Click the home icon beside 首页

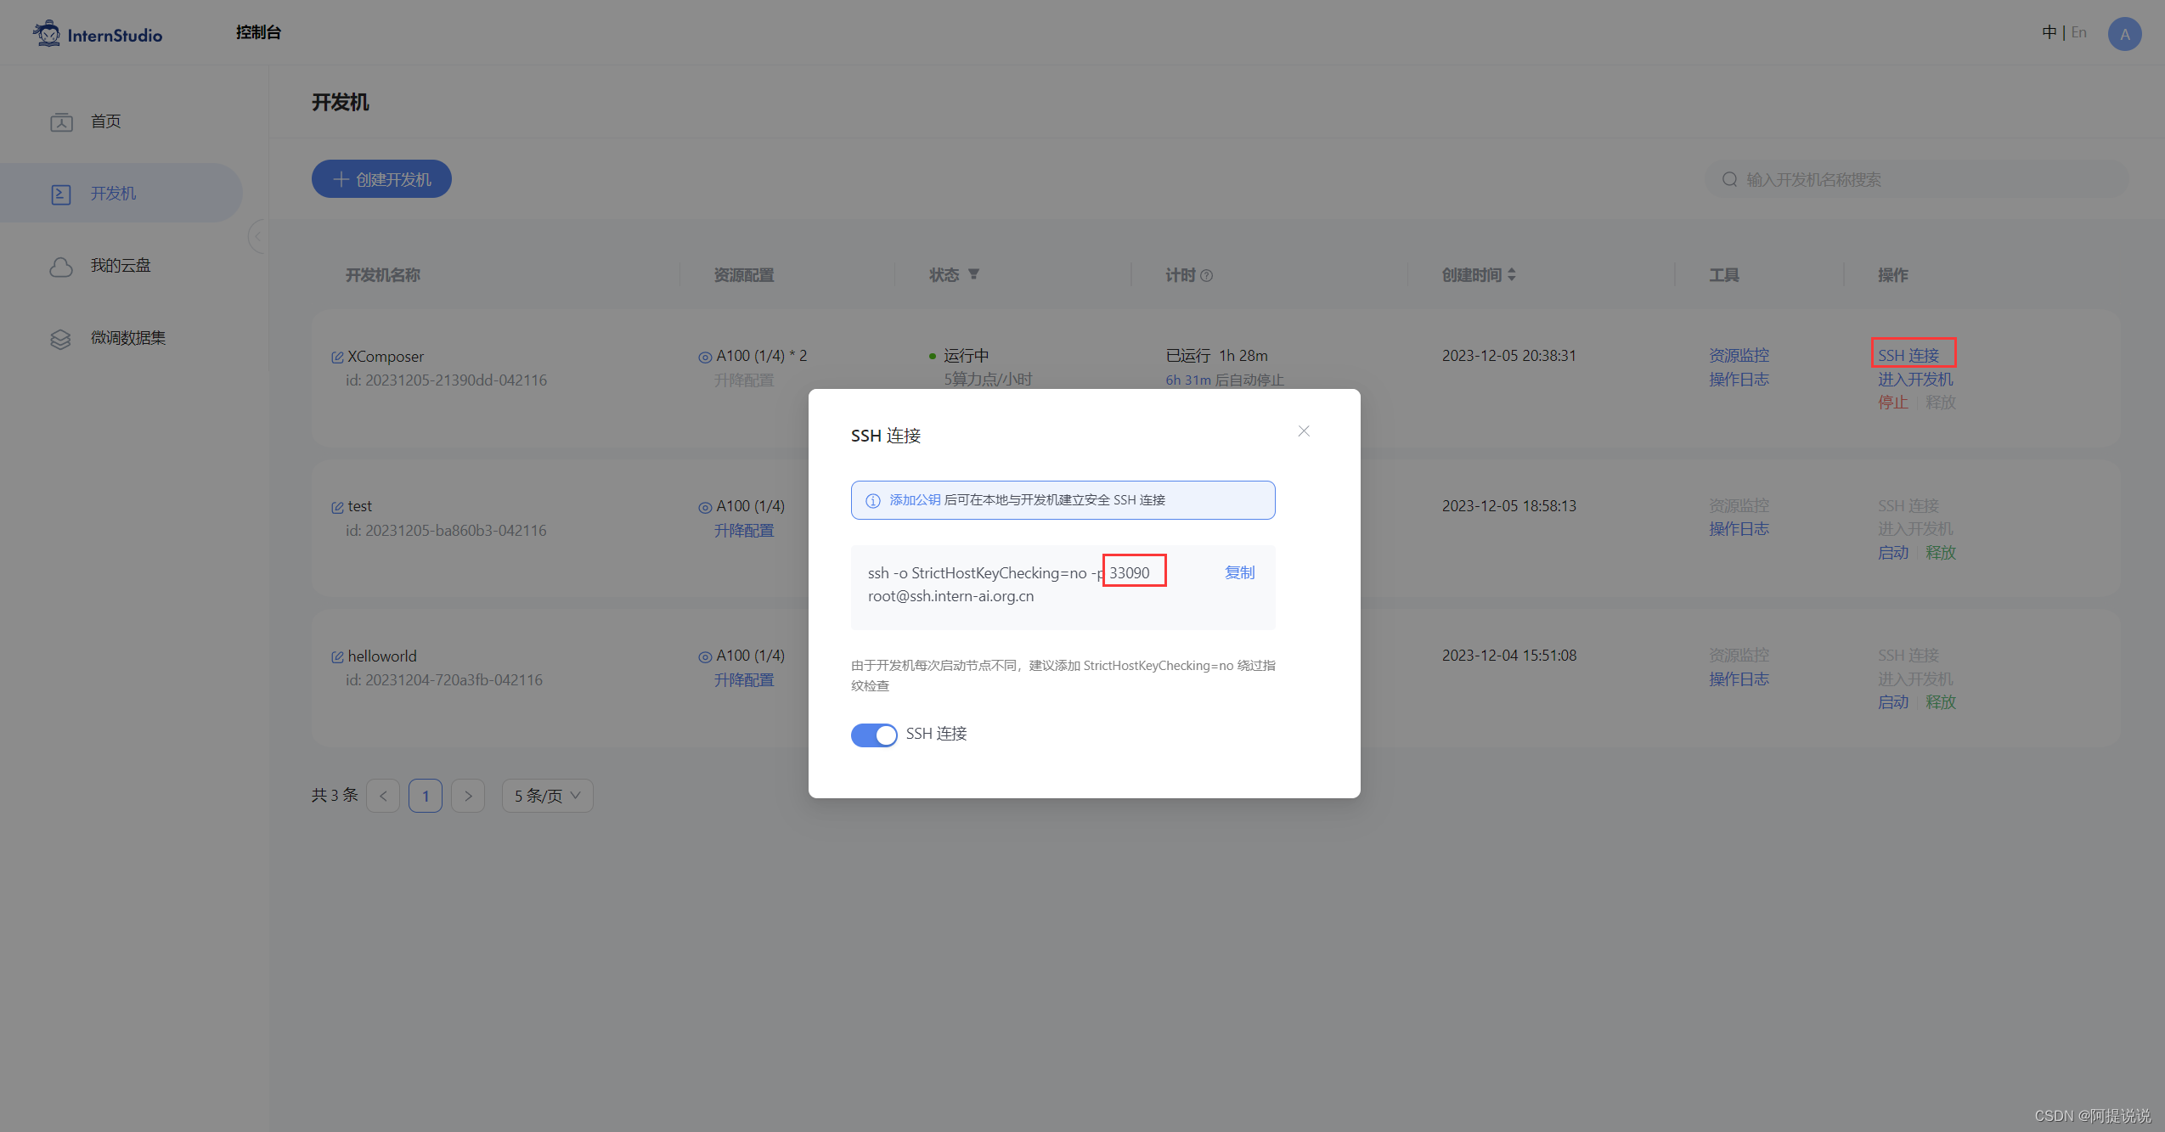(x=61, y=122)
